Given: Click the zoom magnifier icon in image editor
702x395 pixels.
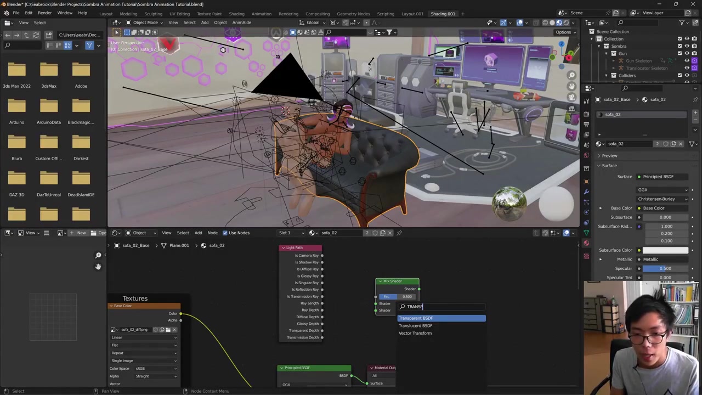Looking at the screenshot, I should pyautogui.click(x=98, y=256).
